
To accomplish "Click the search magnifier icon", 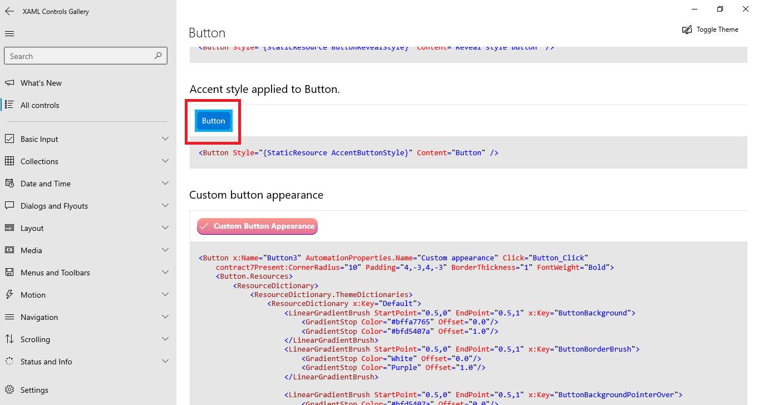I will click(x=158, y=56).
